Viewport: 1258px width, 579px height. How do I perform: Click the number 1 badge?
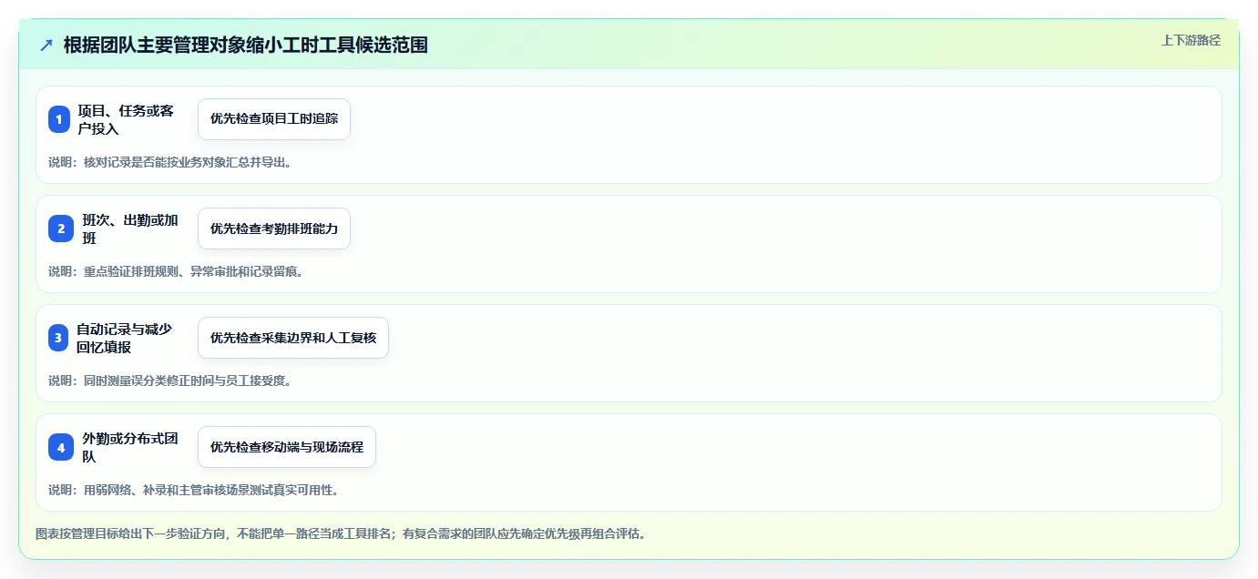pos(59,119)
